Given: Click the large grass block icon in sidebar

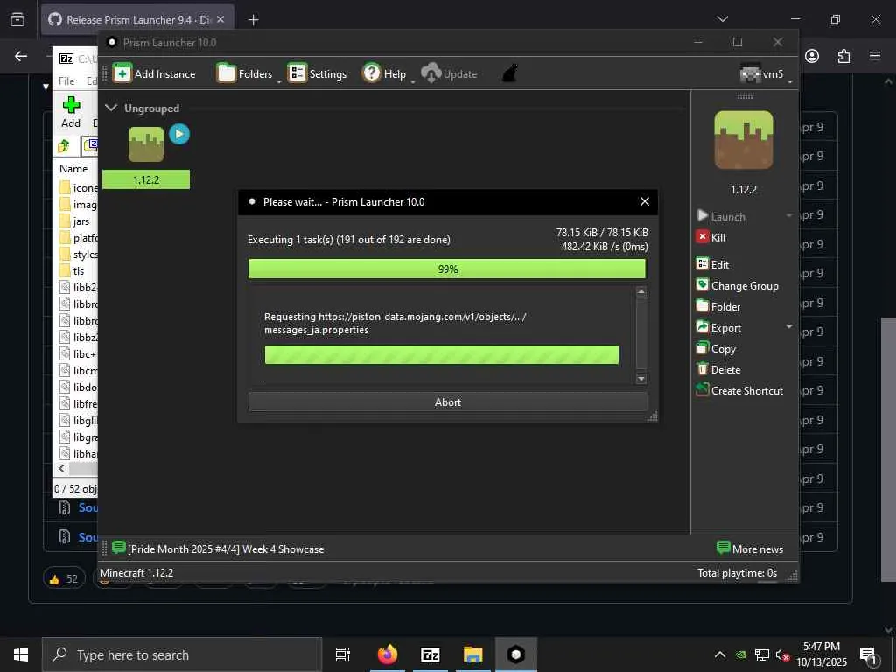Looking at the screenshot, I should point(744,140).
